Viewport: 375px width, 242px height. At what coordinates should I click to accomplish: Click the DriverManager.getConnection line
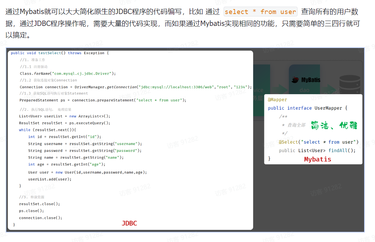tap(136, 87)
